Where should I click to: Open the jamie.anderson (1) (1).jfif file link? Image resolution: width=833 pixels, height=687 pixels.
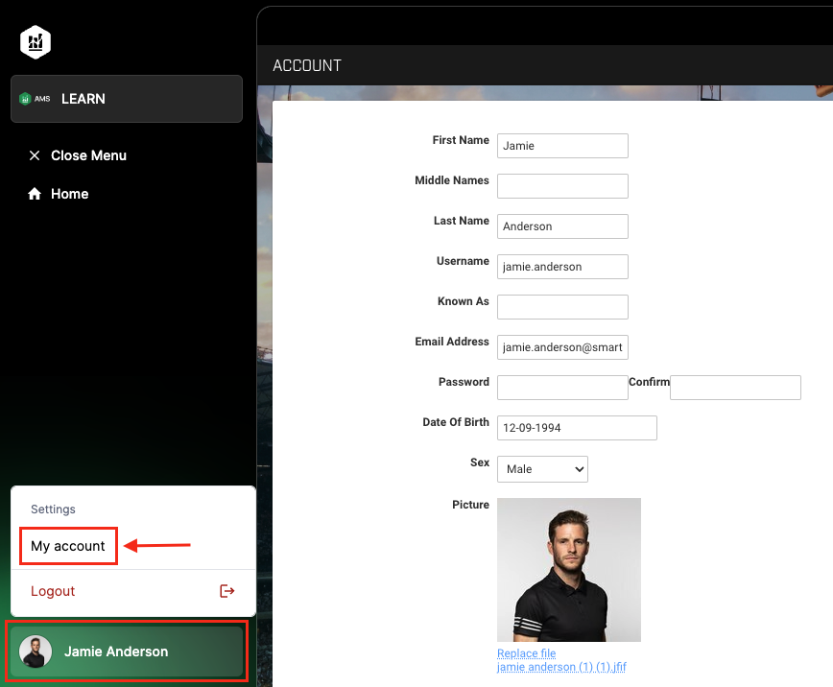pyautogui.click(x=561, y=667)
